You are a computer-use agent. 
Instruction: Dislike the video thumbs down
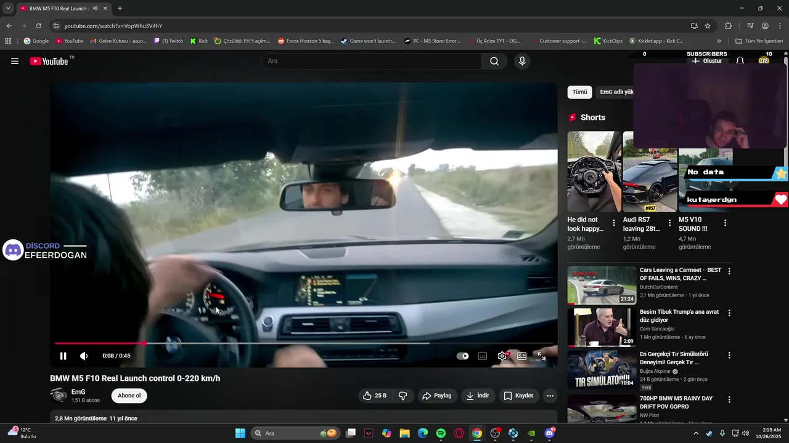tap(403, 396)
